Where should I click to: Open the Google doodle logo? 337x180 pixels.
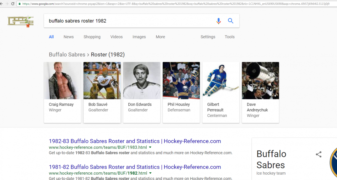[21, 21]
